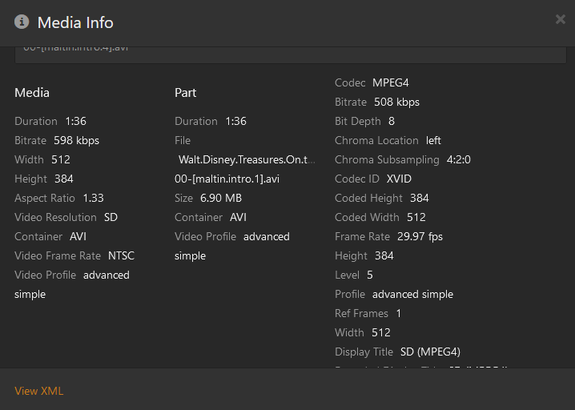
Task: Click the info icon beside Media Info
Action: point(22,22)
